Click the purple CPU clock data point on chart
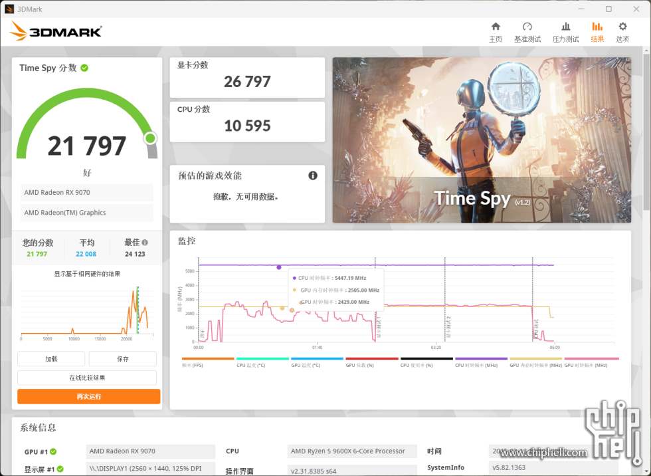The width and height of the screenshot is (651, 476). (279, 267)
